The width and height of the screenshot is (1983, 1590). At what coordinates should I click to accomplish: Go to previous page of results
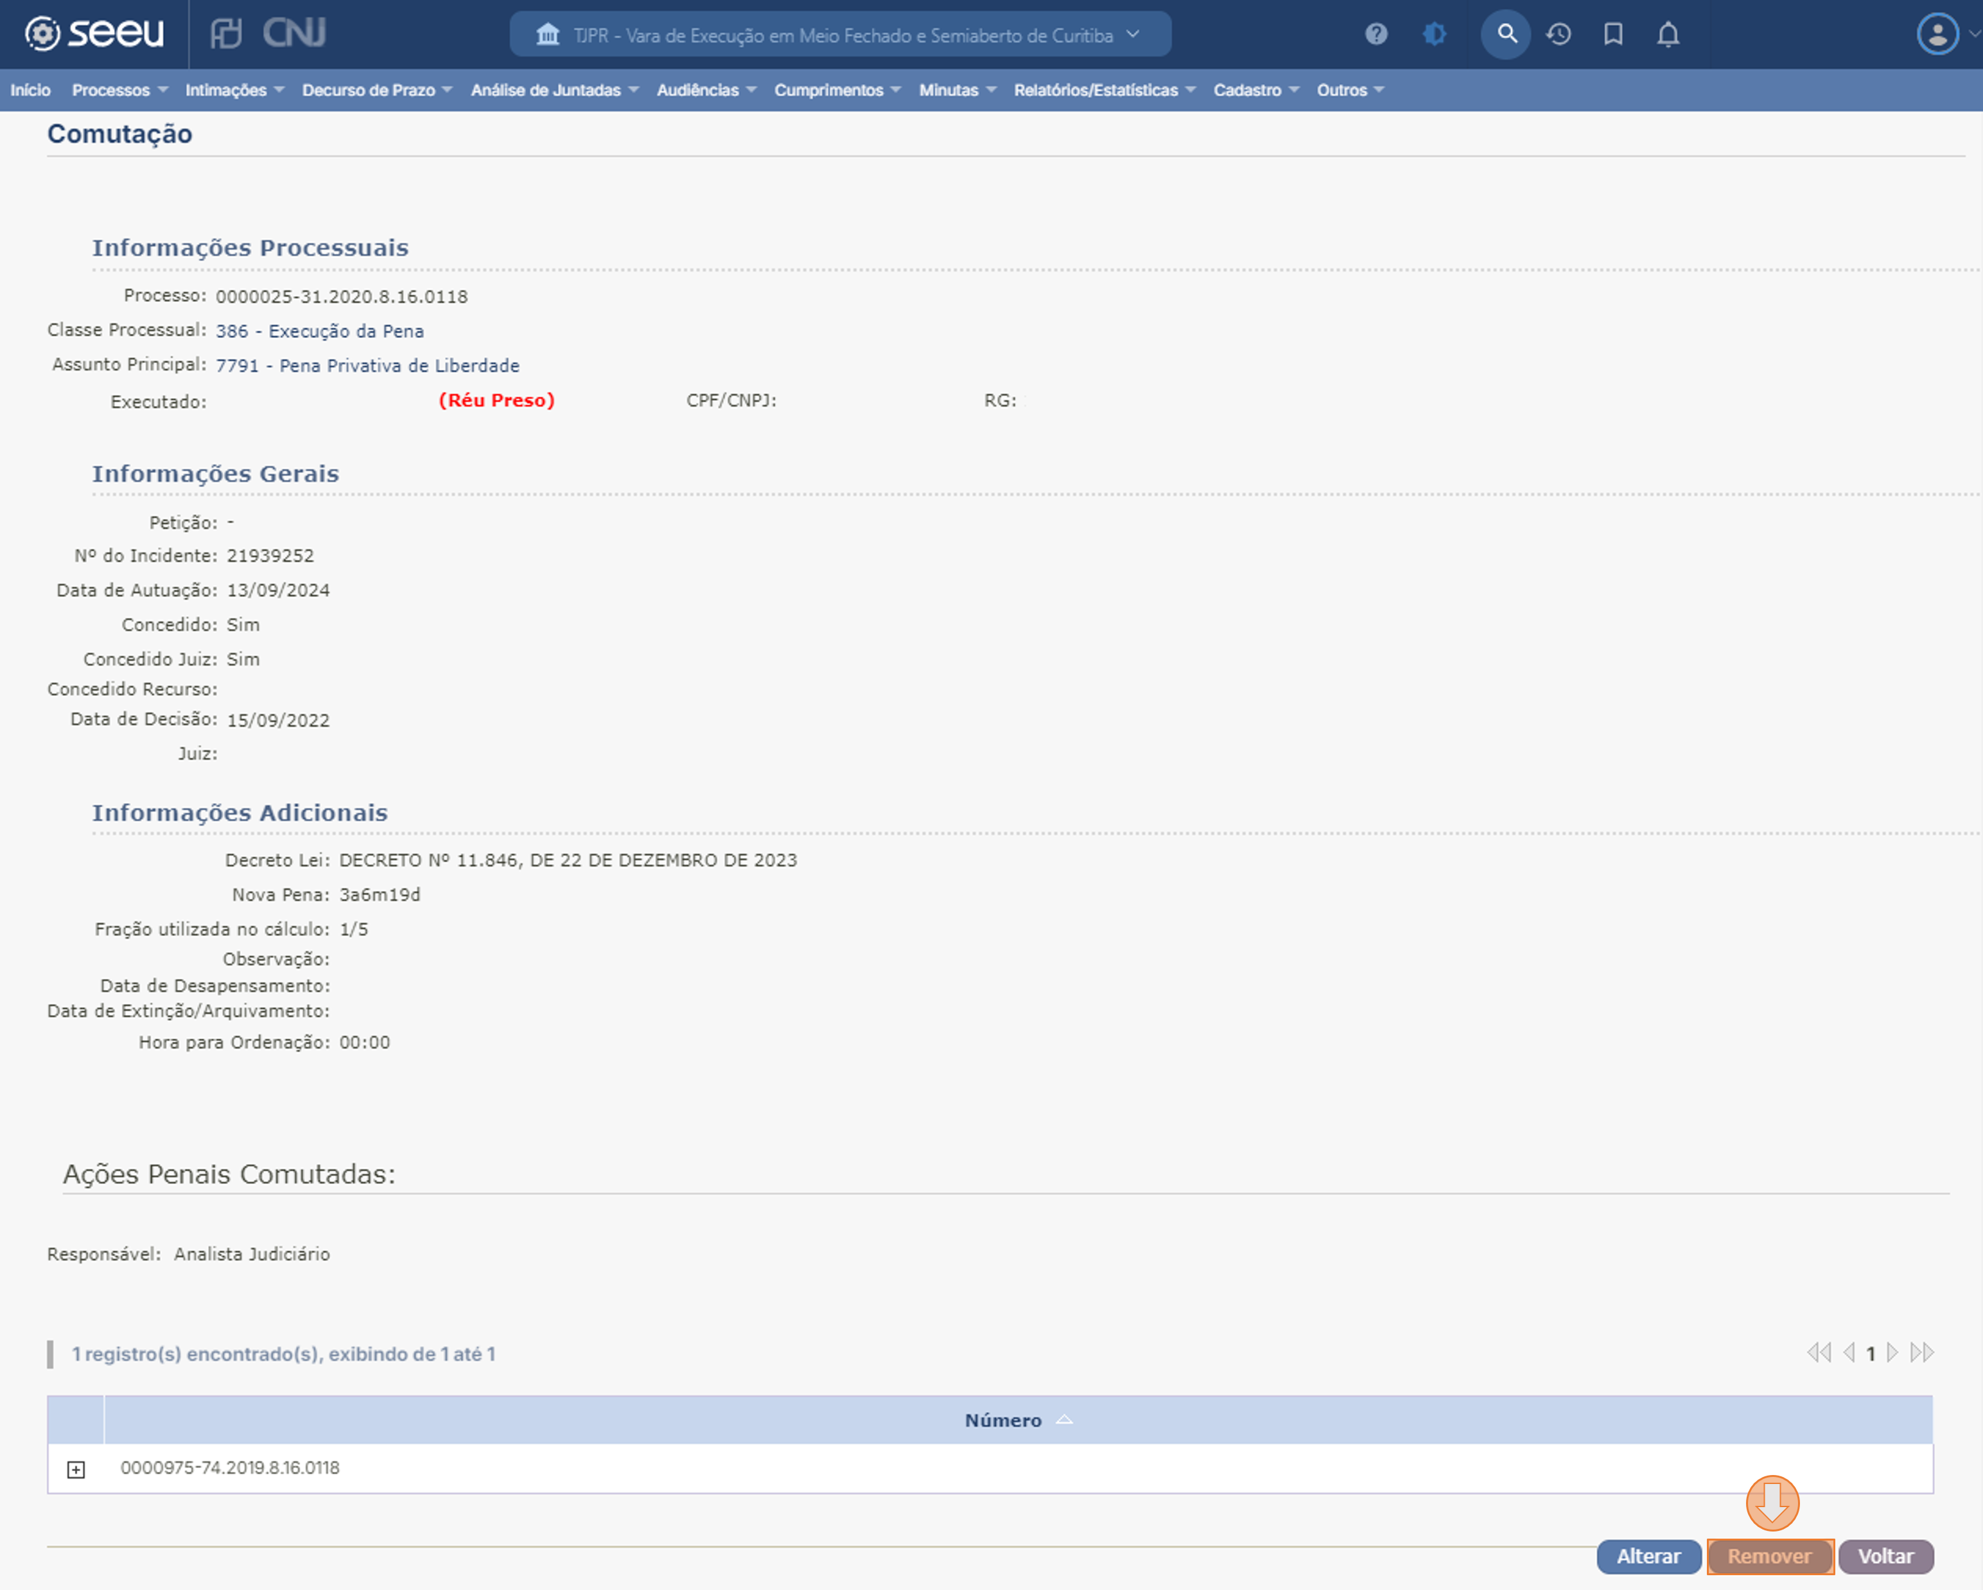click(1849, 1352)
